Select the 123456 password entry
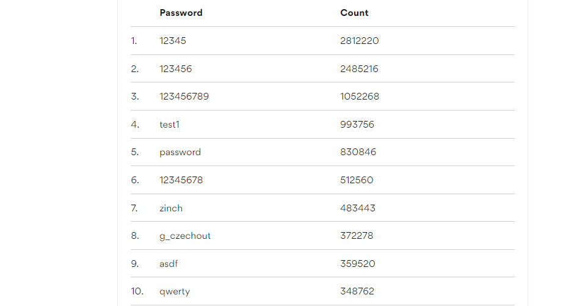This screenshot has width=569, height=306. (x=176, y=69)
